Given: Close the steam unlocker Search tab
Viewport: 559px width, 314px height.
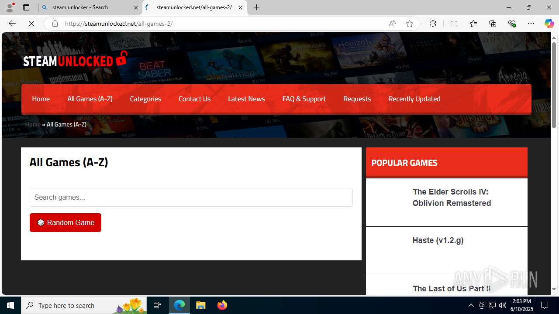Looking at the screenshot, I should tap(136, 7).
